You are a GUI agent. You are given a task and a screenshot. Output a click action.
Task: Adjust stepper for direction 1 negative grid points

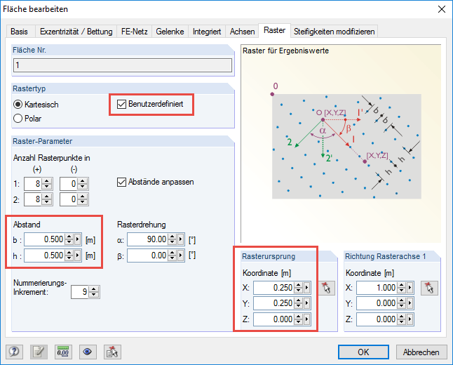pos(83,184)
